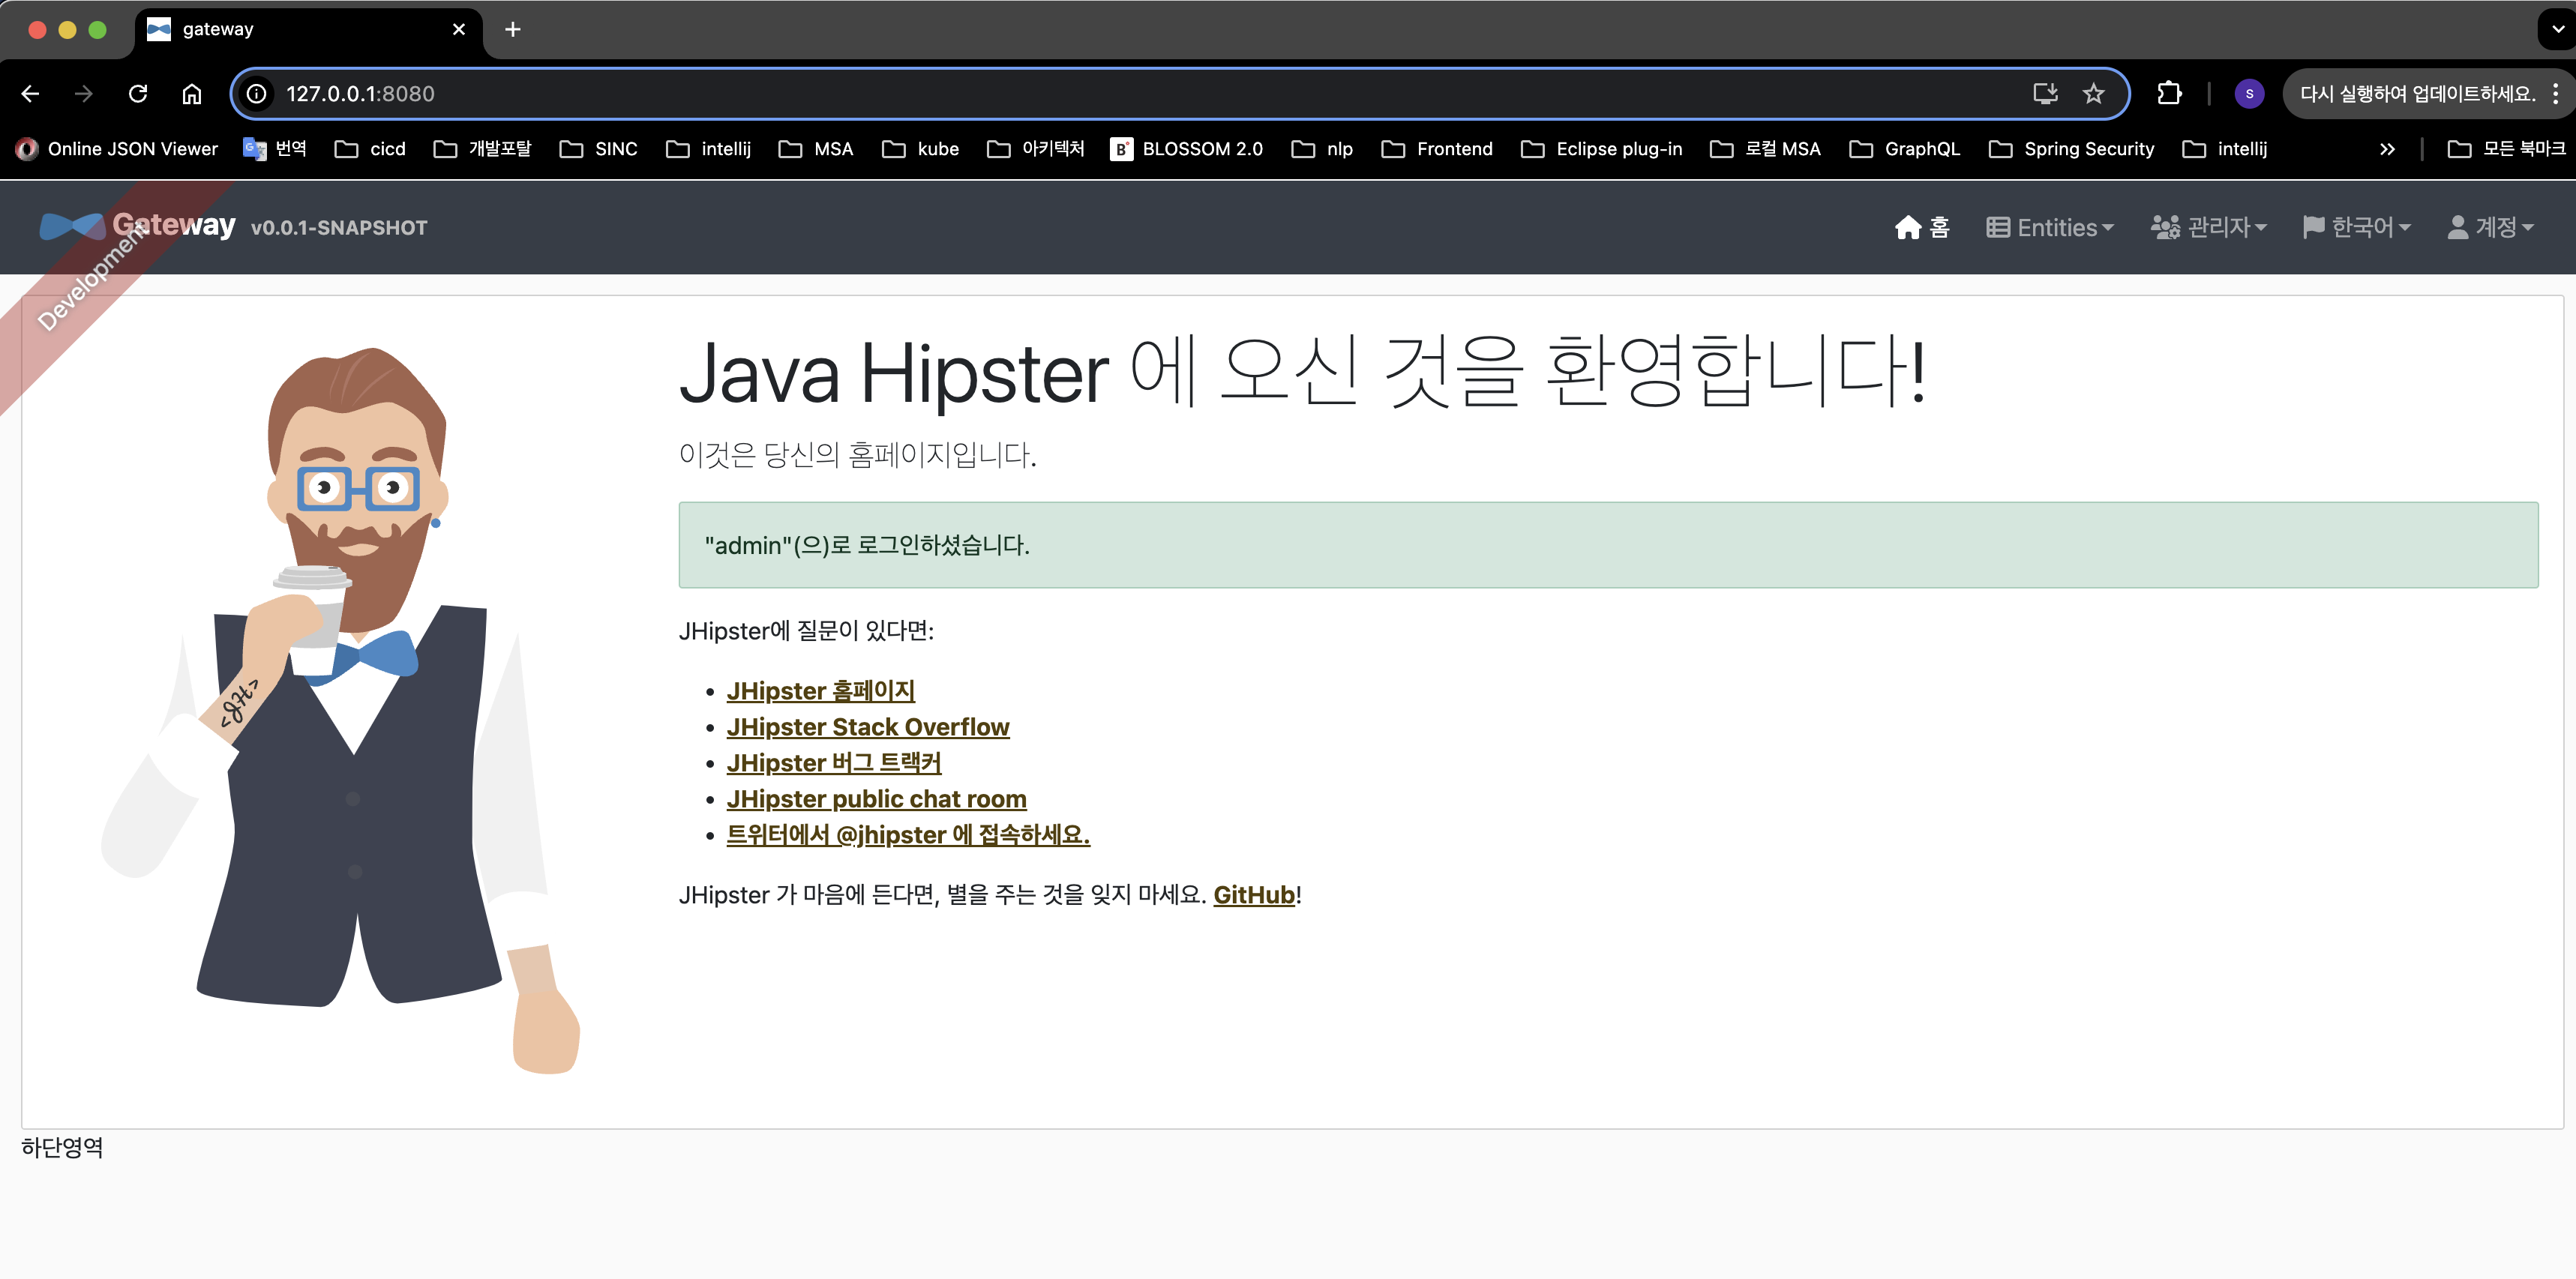Open the 관리자 admin dropdown
The height and width of the screenshot is (1279, 2576).
click(x=2209, y=228)
